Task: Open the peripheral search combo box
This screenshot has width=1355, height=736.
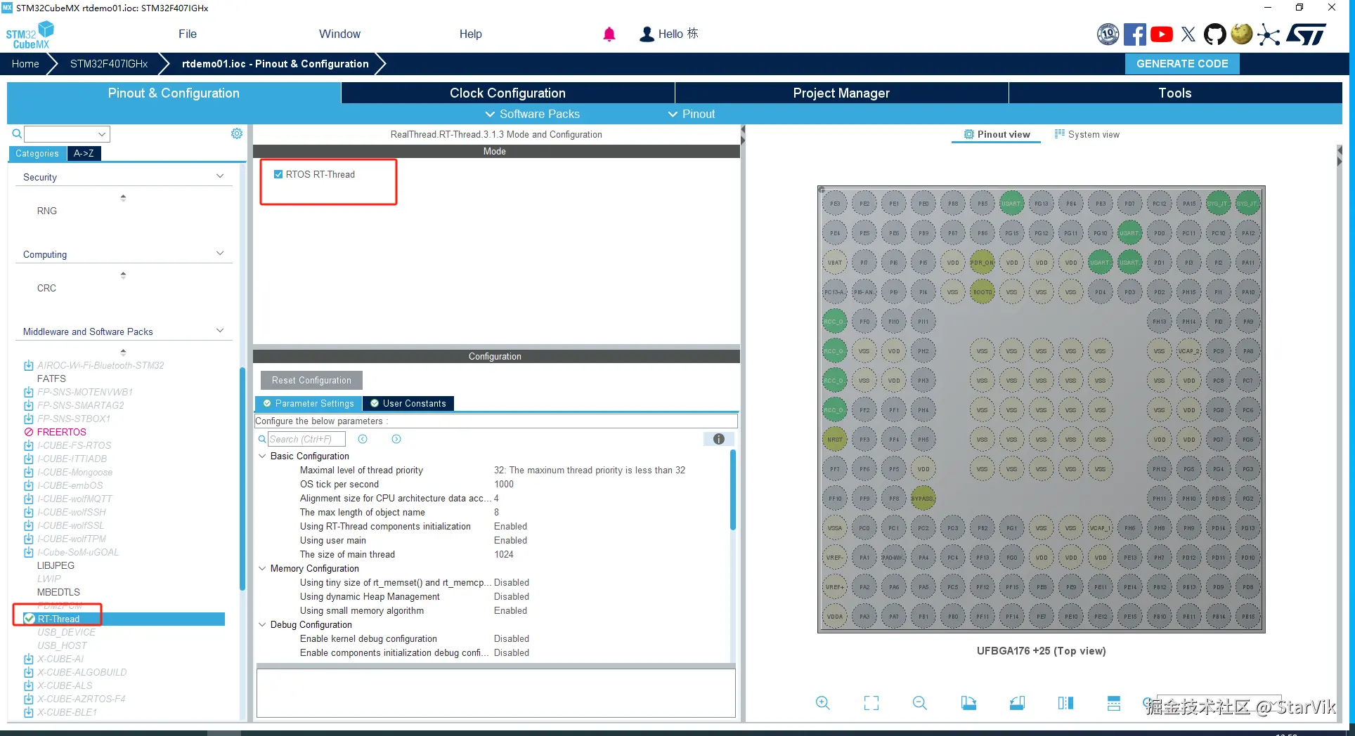Action: 67,133
